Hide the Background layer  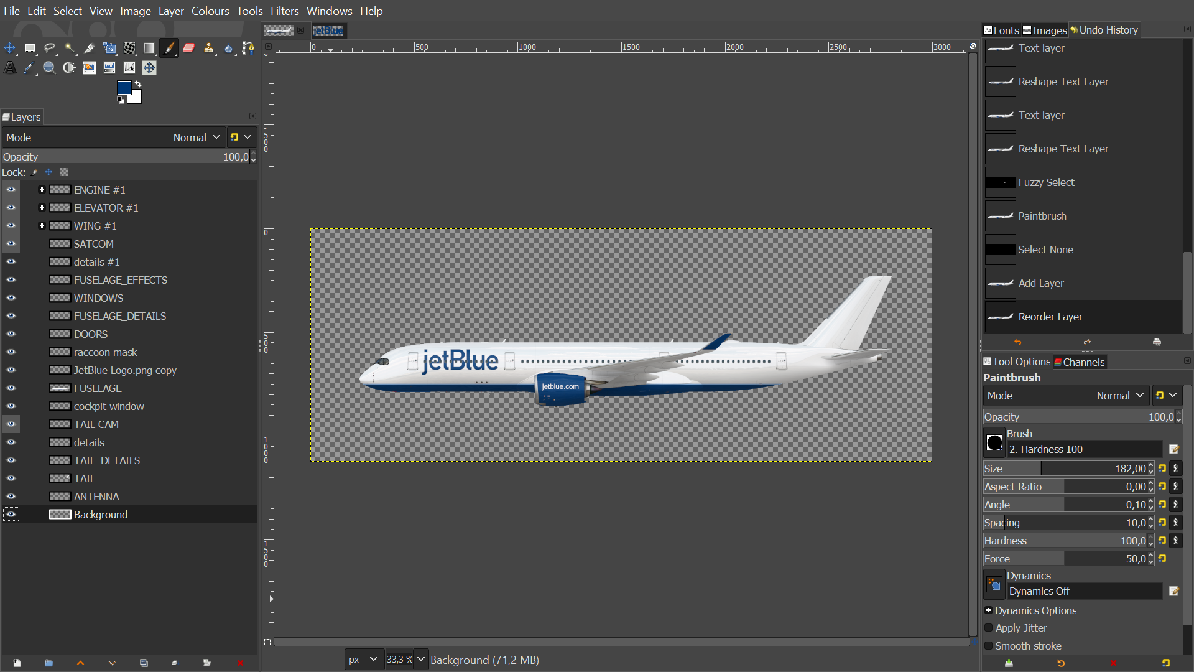coord(11,515)
